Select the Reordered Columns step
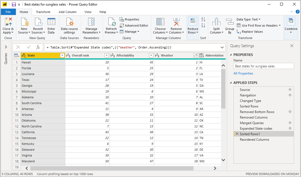The image size is (301, 177). 254,140
